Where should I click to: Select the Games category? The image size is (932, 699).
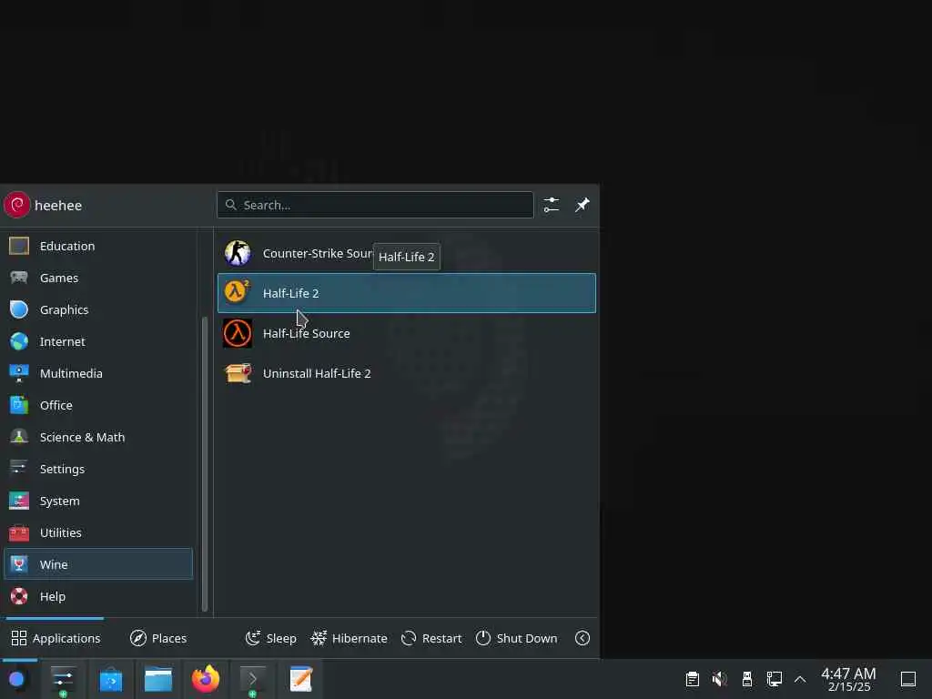pyautogui.click(x=98, y=278)
